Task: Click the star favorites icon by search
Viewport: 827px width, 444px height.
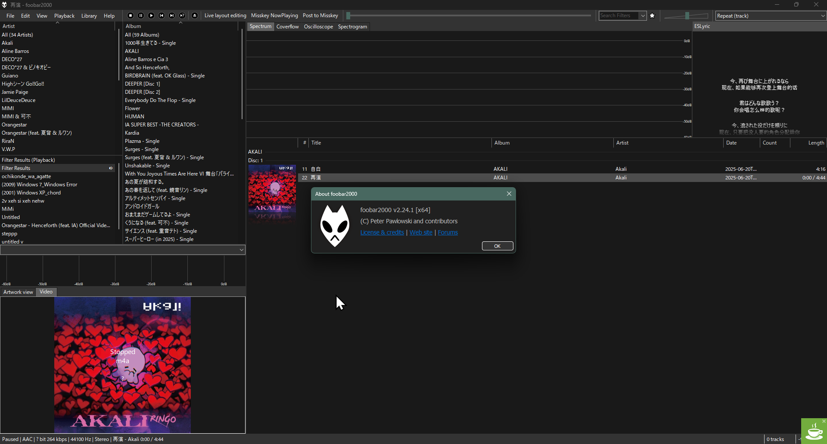Action: (652, 15)
